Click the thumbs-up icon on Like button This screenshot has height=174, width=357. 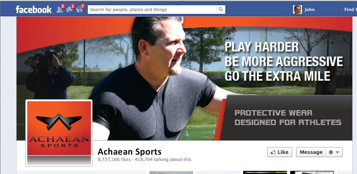click(273, 152)
